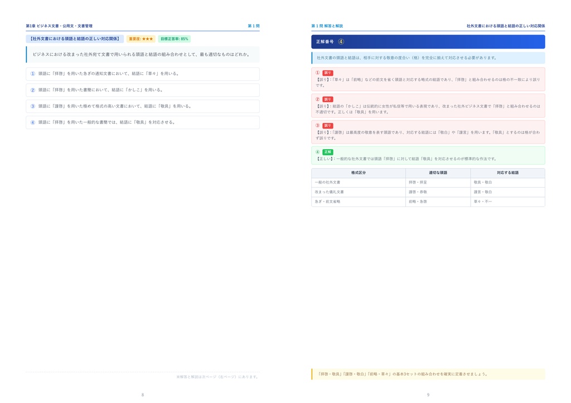The width and height of the screenshot is (571, 403).
Task: Click the '急ぎ・前文省略' table cell
Action: tap(359, 202)
